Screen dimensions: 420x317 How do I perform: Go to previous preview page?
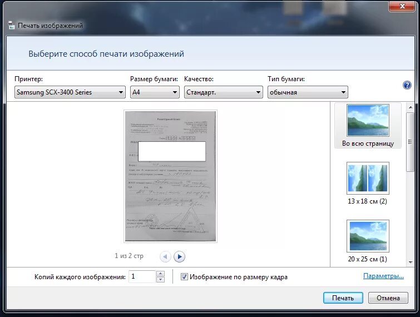165,257
